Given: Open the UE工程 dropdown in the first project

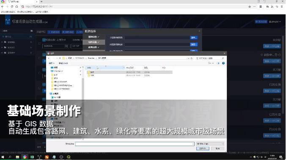Looking at the screenshot, I should pyautogui.click(x=76, y=46).
